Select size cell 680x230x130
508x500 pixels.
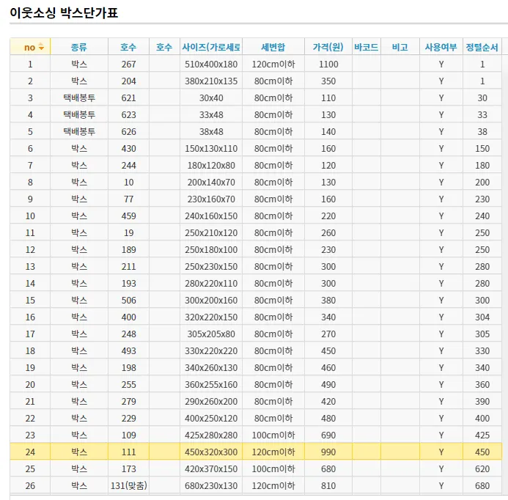click(x=211, y=485)
